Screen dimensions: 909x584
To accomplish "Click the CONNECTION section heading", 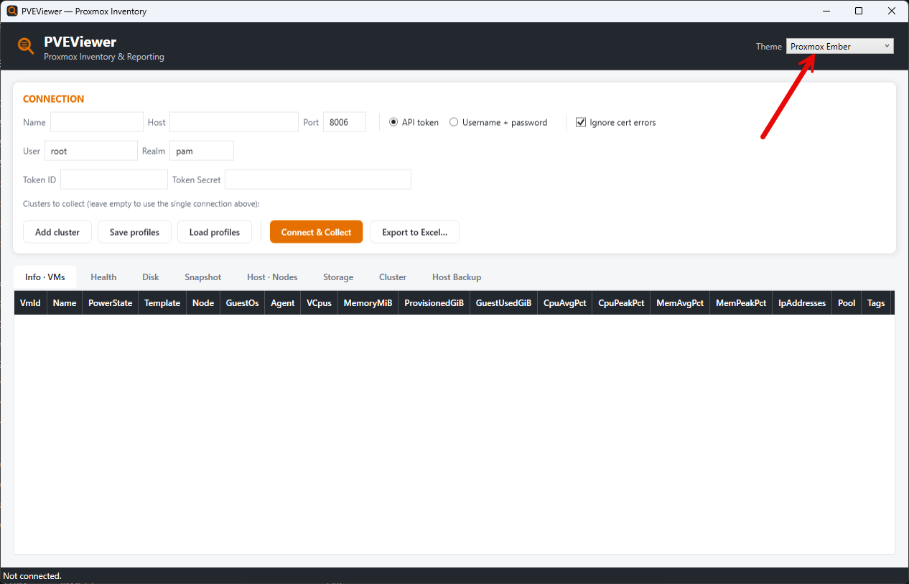I will point(54,99).
